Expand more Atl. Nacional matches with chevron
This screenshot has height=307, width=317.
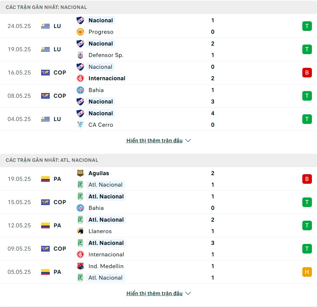pyautogui.click(x=188, y=293)
